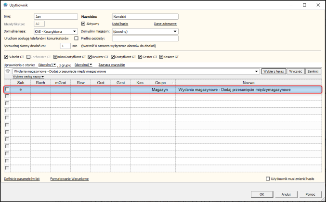This screenshot has width=326, height=202.
Task: Expand the Wybierz według nazwy selector
Action: 28,76
